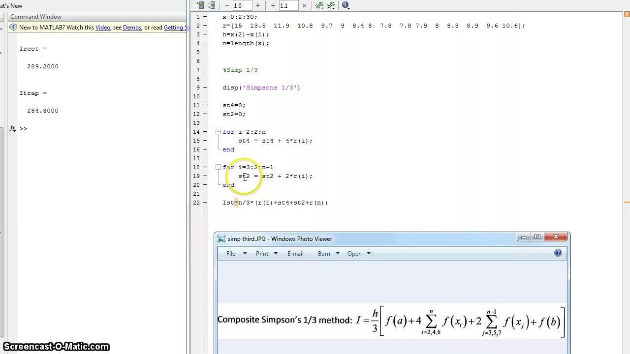This screenshot has width=630, height=354.
Task: Open the Print menu in Photo Viewer
Action: (x=267, y=254)
